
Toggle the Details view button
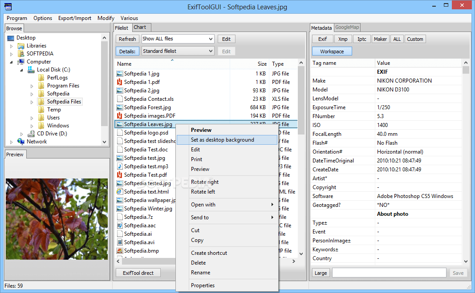tap(127, 51)
